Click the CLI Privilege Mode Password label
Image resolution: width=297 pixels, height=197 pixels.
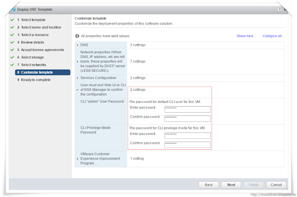click(96, 130)
